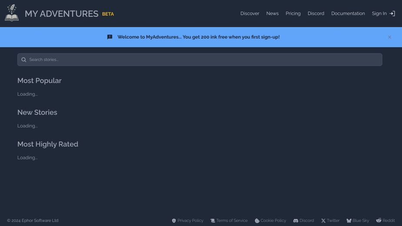The image size is (402, 226).
Task: Click the magnifier icon in the search bar
Action: (23, 60)
